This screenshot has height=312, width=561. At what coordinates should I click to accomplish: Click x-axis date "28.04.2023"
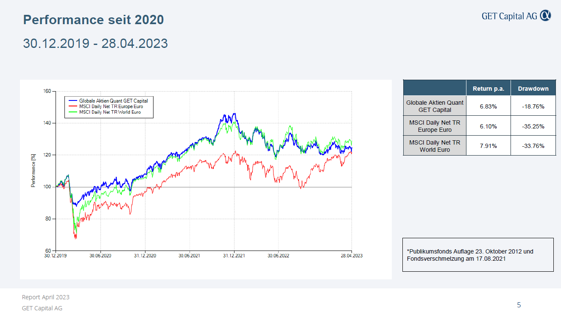click(x=352, y=256)
